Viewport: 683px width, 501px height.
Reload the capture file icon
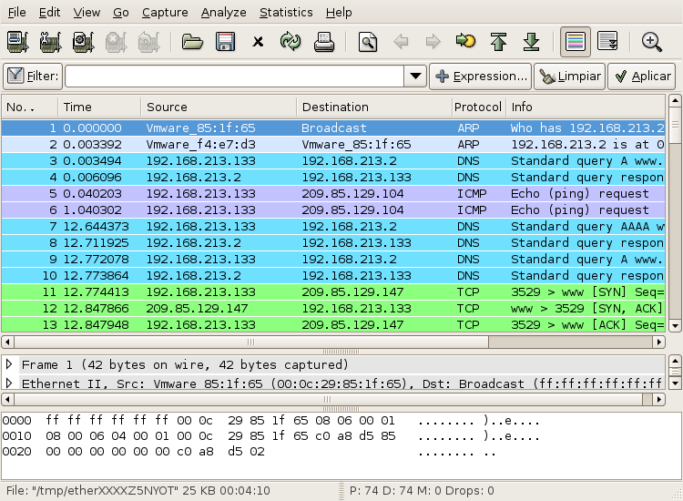[291, 42]
